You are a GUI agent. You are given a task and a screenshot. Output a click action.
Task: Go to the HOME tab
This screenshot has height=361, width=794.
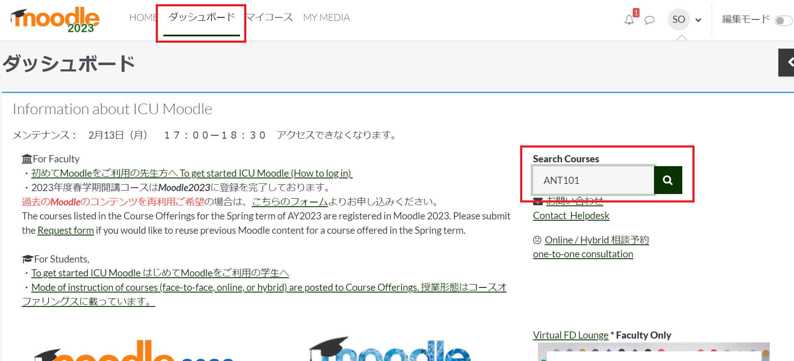[143, 17]
